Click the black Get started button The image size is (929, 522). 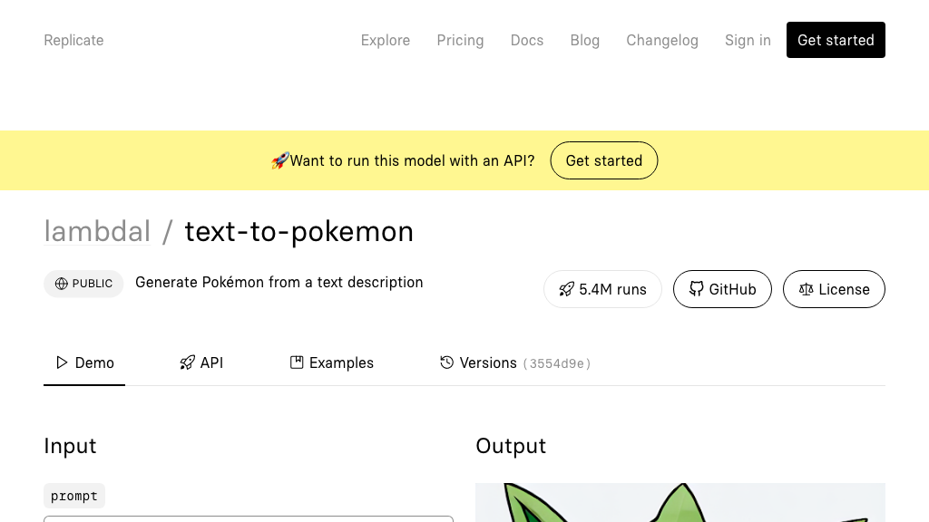pyautogui.click(x=836, y=40)
